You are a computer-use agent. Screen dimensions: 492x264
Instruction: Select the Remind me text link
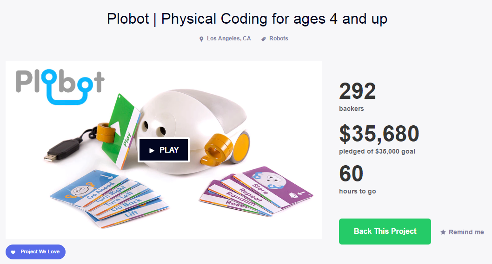[x=466, y=232]
